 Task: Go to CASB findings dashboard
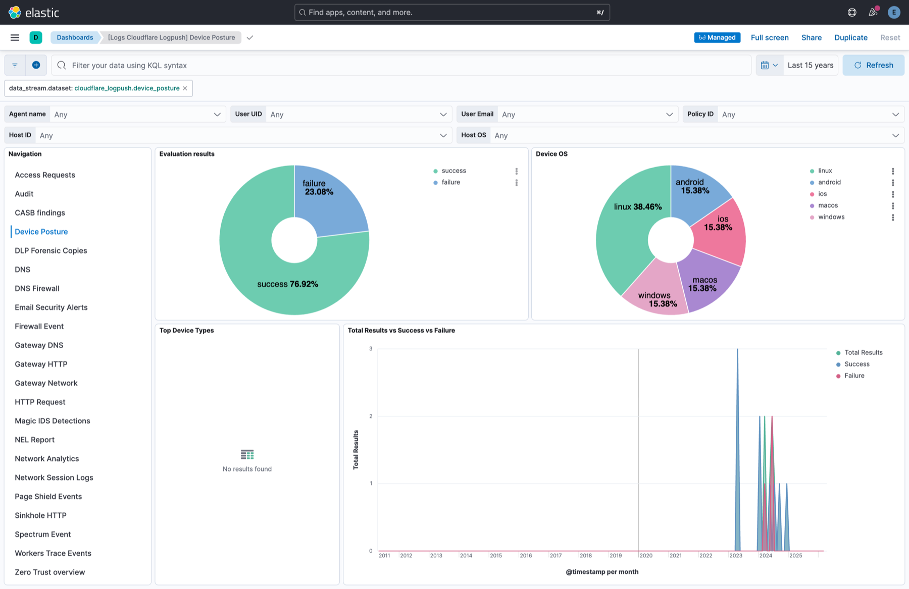pyautogui.click(x=40, y=212)
